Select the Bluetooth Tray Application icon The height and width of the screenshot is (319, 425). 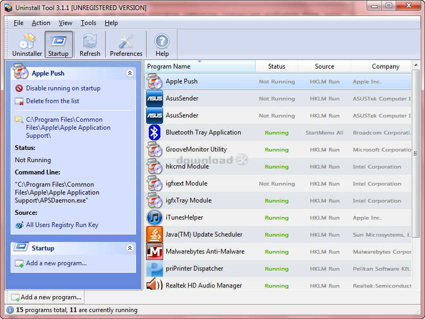tap(155, 132)
